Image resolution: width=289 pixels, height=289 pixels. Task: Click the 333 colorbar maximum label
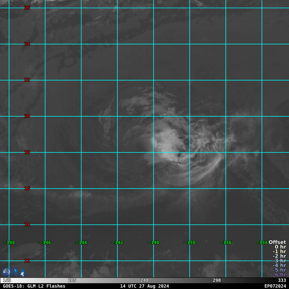pos(282,280)
